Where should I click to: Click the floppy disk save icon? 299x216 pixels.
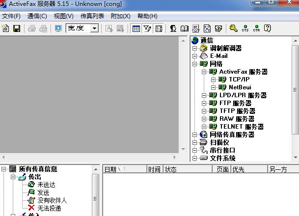pyautogui.click(x=16, y=28)
